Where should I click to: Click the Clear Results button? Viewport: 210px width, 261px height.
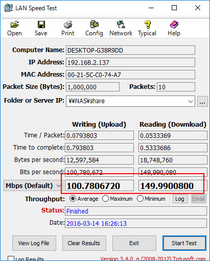pyautogui.click(x=84, y=243)
